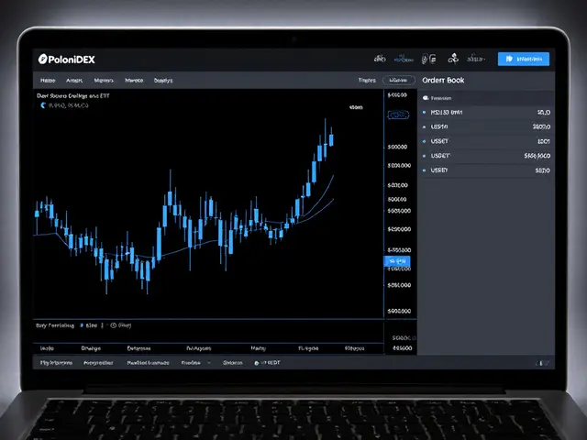
Task: Select the bullet beside the last Order Book row
Action: (425, 170)
